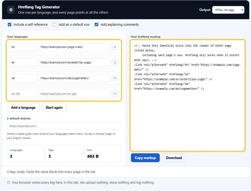Edit the esterillas-yoga URL field
Image resolution: width=251 pixels, height=191 pixels.
click(74, 62)
